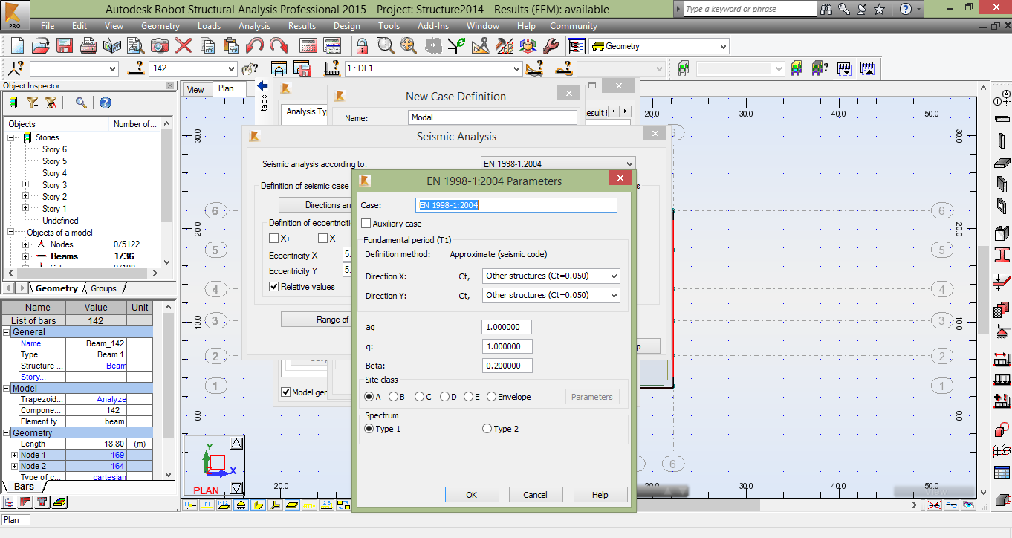Expand the Story 3 tree node
Screen dimensions: 1012x538
[25, 184]
